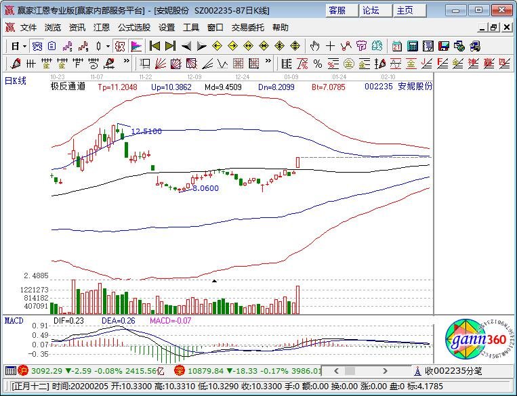Click the floppy disk save icon
This screenshot has width=517, height=396.
(x=443, y=46)
